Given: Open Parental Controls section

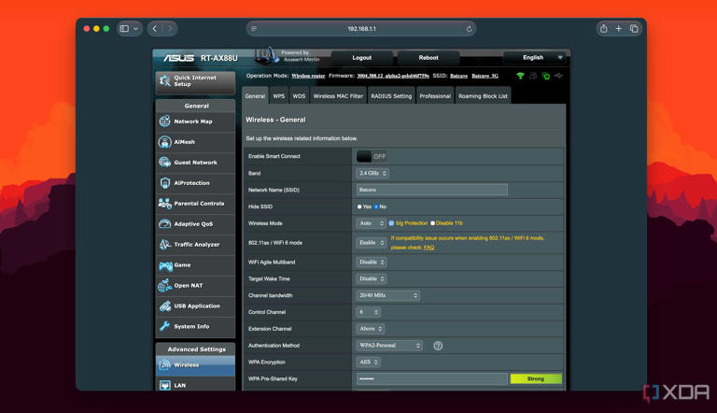Looking at the screenshot, I should click(195, 204).
